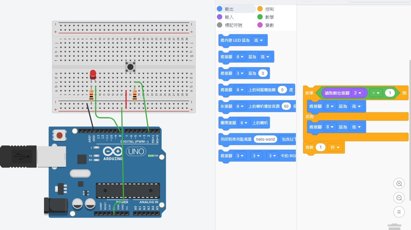Open the 數學 (Math) block category
The width and height of the screenshot is (411, 230).
(x=269, y=17)
